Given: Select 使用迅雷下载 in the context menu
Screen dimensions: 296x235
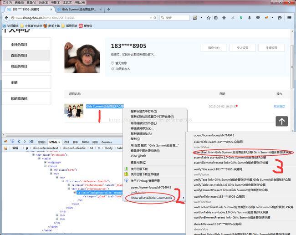Looking at the screenshot, I should [x=139, y=169].
